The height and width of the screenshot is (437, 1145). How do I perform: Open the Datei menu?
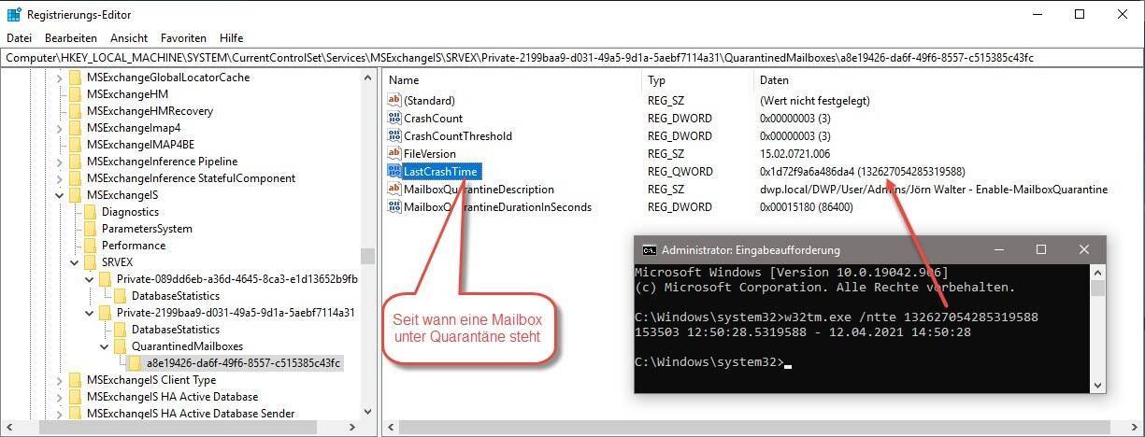point(19,38)
